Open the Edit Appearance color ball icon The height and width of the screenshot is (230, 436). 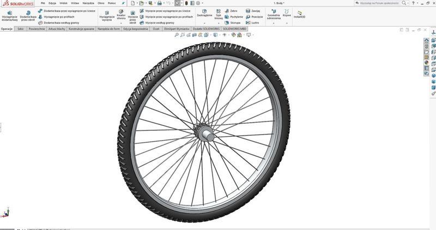click(234, 35)
